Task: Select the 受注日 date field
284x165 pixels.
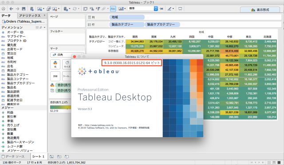Action: 12,54
